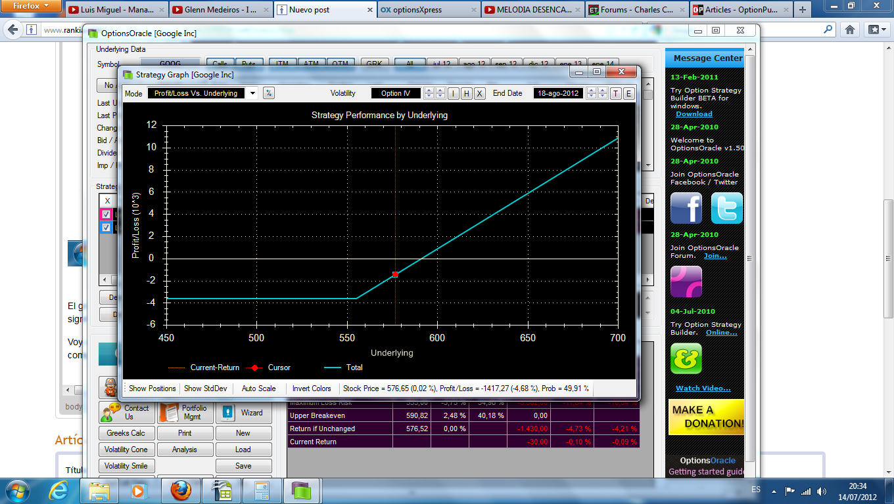Expand the Mode dropdown arrow

[253, 93]
